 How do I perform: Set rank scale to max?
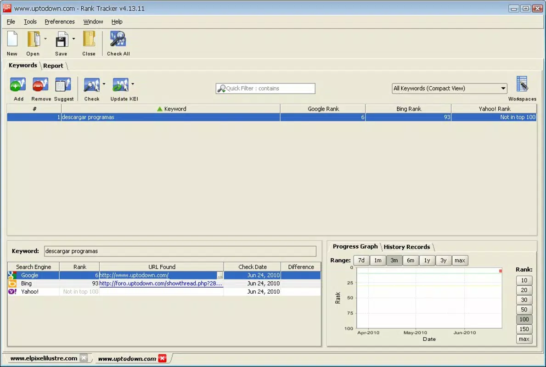pos(524,339)
